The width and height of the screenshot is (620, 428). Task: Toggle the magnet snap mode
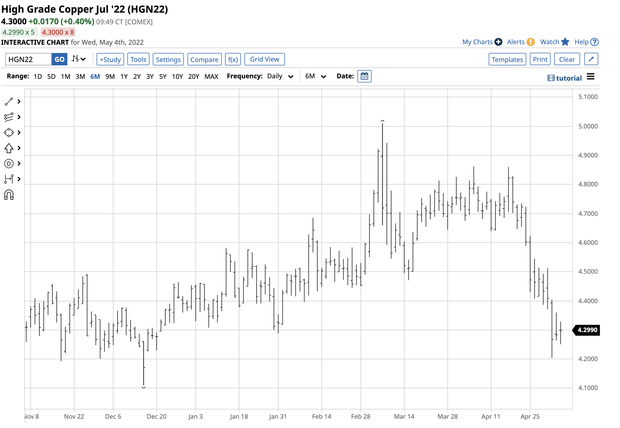pyautogui.click(x=9, y=195)
